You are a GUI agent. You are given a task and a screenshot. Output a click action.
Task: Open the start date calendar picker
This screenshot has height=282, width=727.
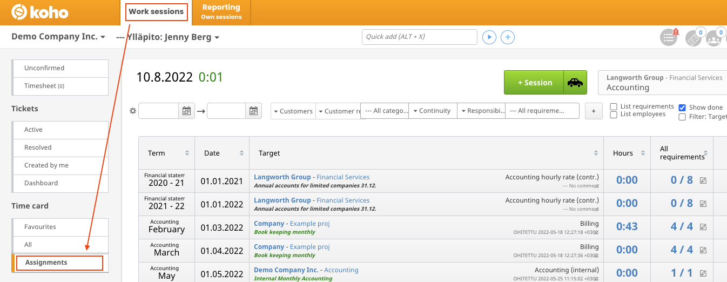[186, 111]
